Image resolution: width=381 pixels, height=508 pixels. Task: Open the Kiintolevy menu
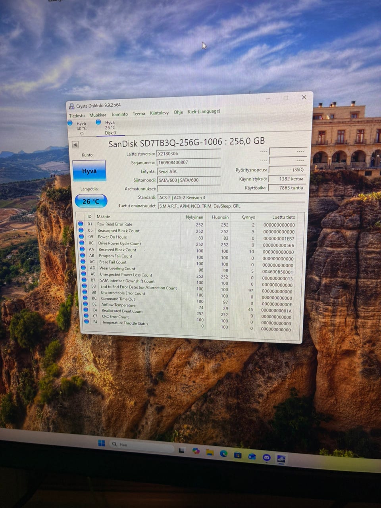tap(159, 113)
